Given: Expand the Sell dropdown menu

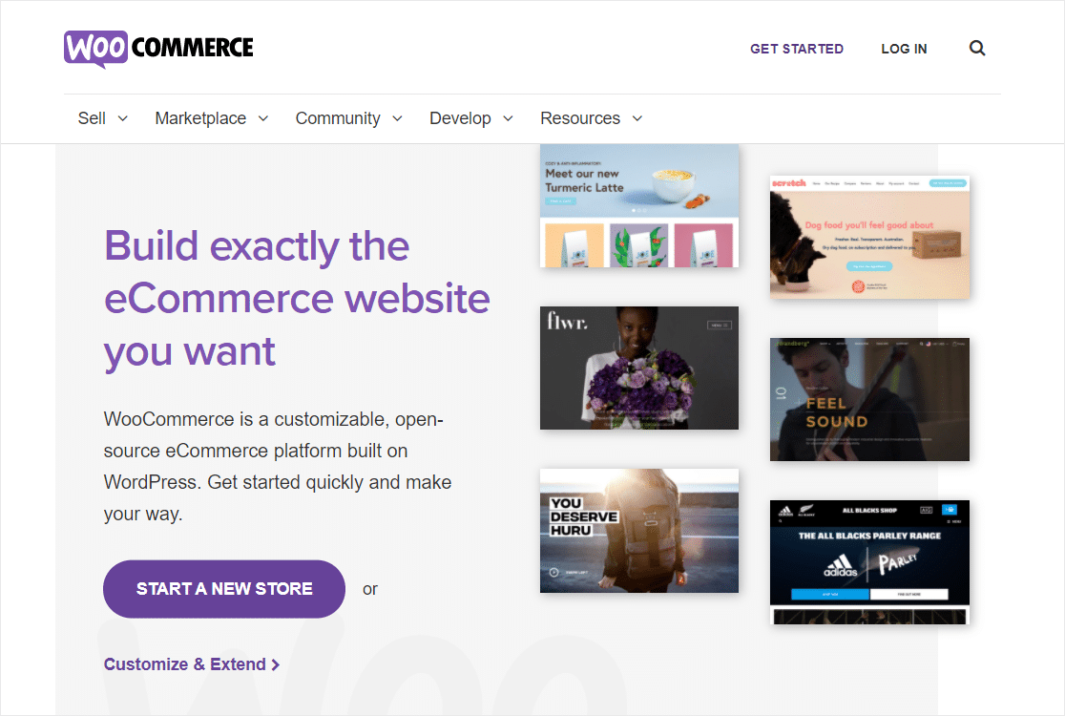Looking at the screenshot, I should coord(102,118).
